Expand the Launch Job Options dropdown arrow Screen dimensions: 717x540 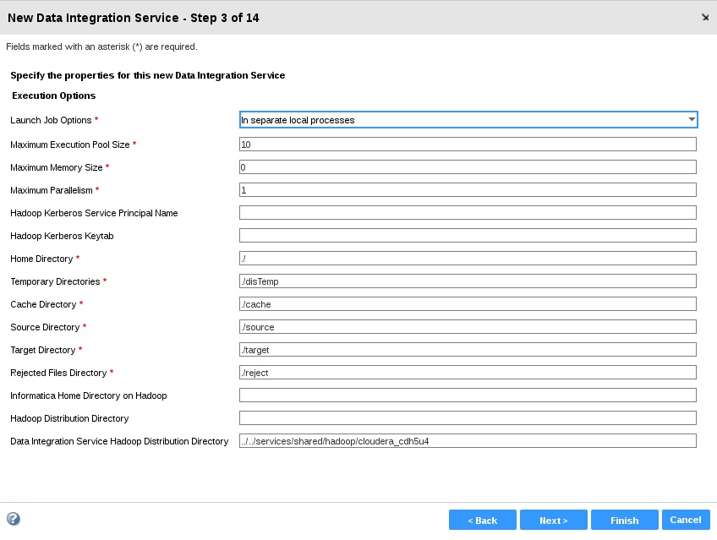click(692, 120)
